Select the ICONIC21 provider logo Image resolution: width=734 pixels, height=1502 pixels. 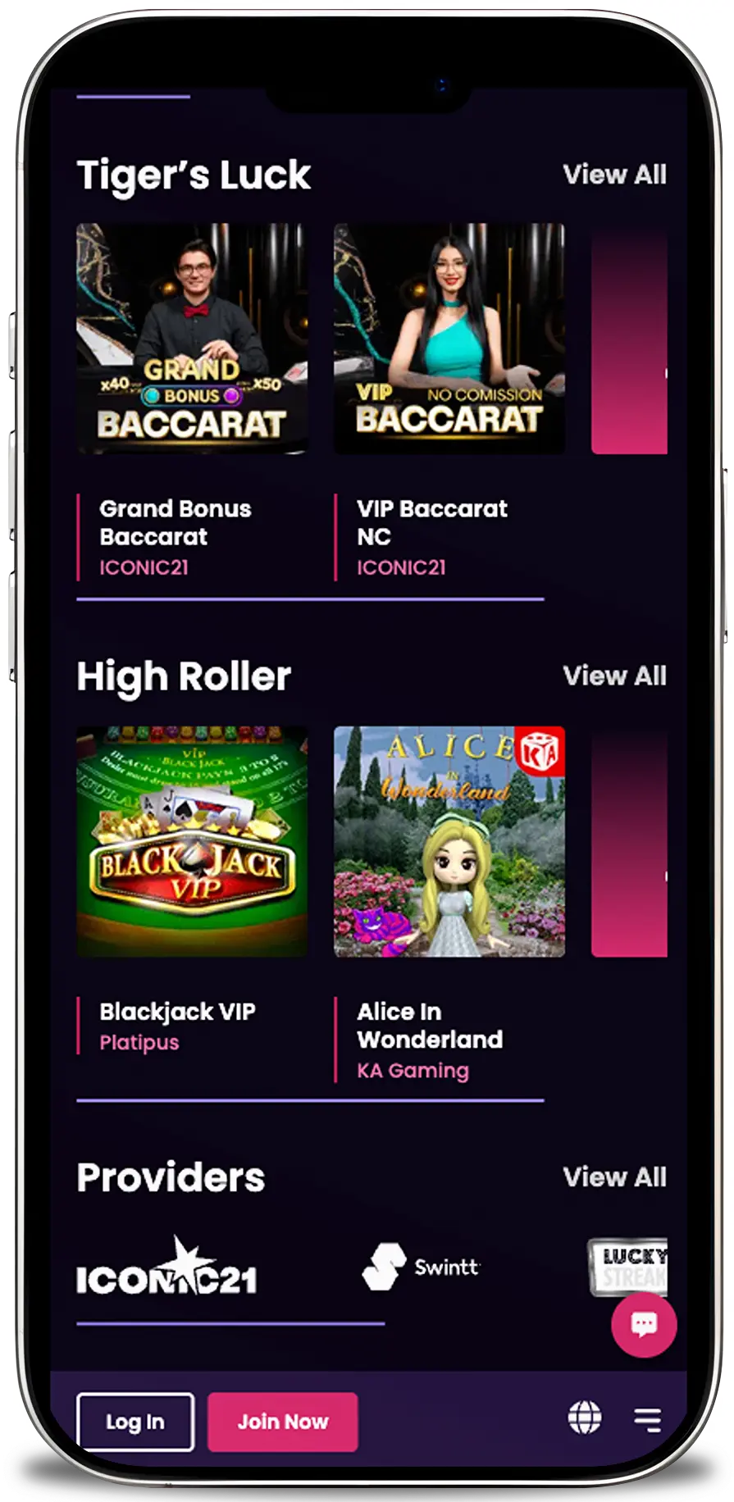click(166, 1268)
